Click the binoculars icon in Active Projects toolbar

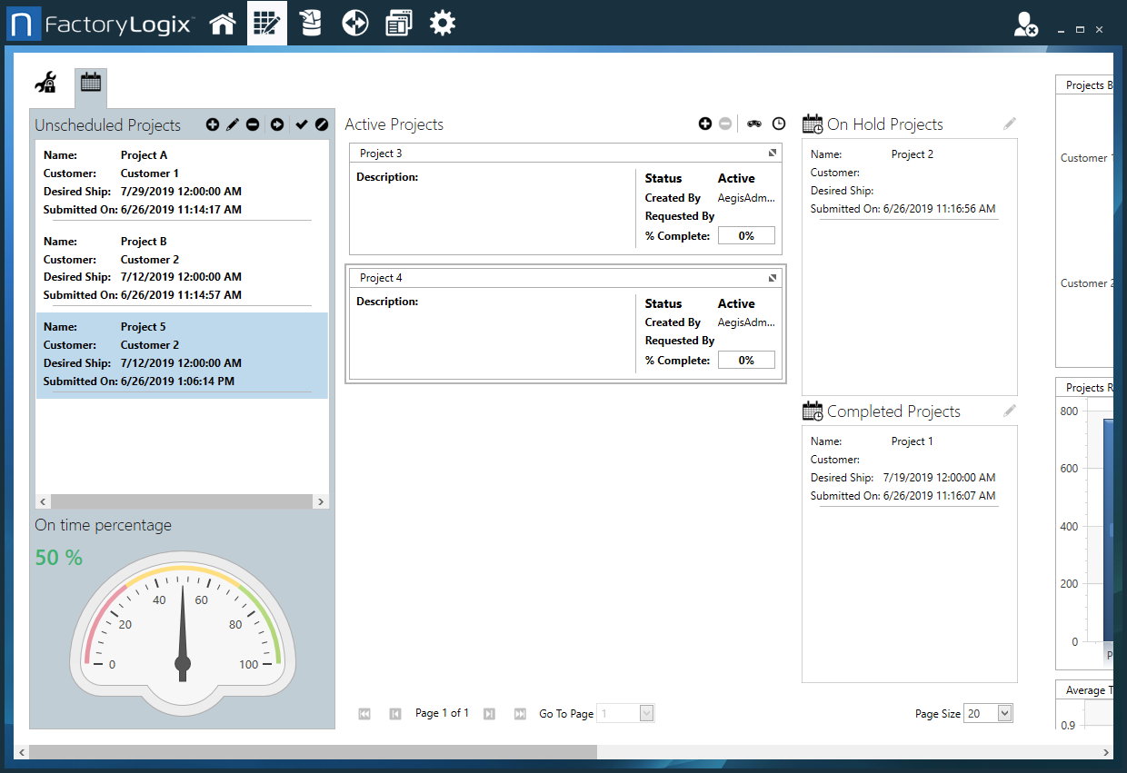754,124
